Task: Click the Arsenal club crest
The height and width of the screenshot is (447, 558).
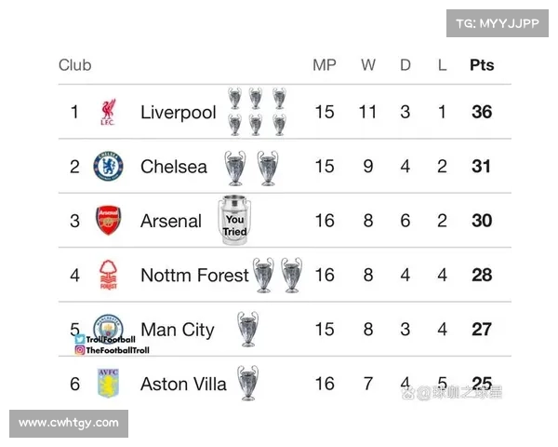Action: (108, 221)
